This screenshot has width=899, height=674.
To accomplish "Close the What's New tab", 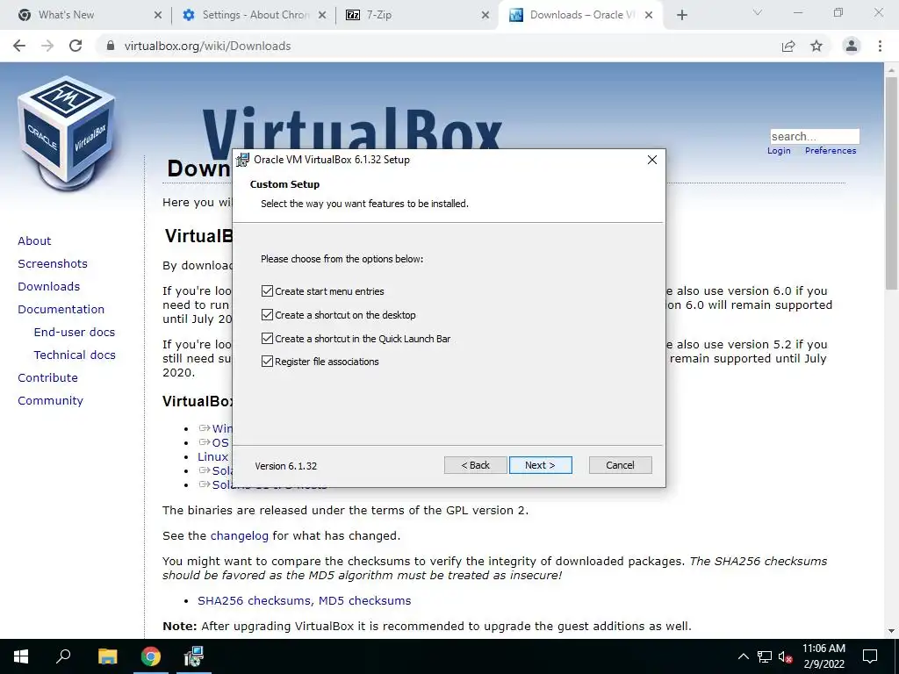I will (x=158, y=15).
